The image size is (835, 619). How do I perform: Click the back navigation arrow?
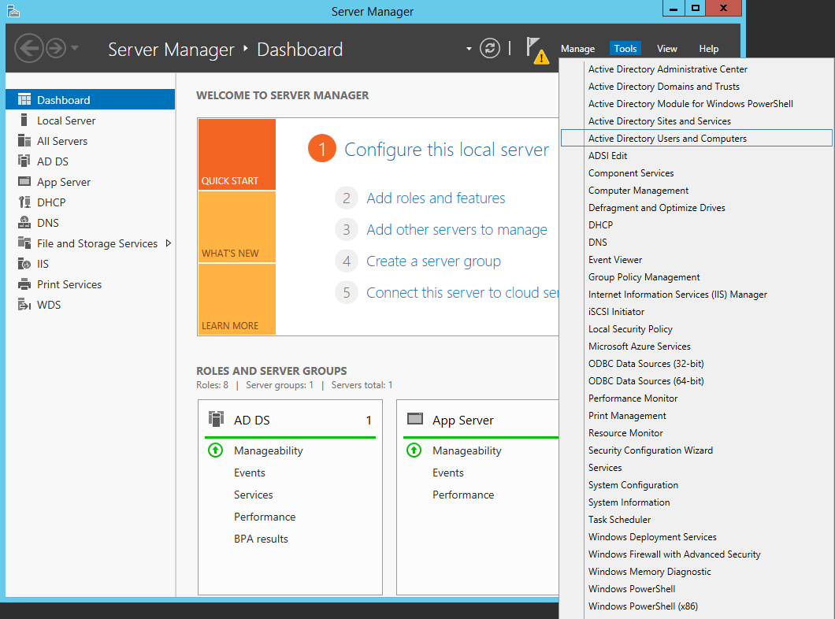coord(29,49)
